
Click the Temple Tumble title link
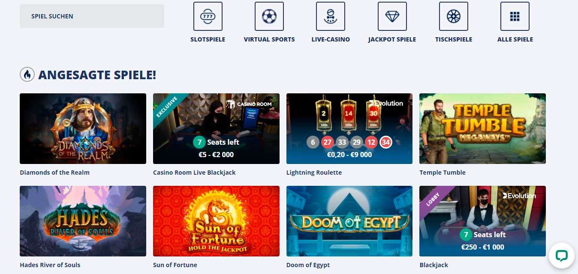442,173
